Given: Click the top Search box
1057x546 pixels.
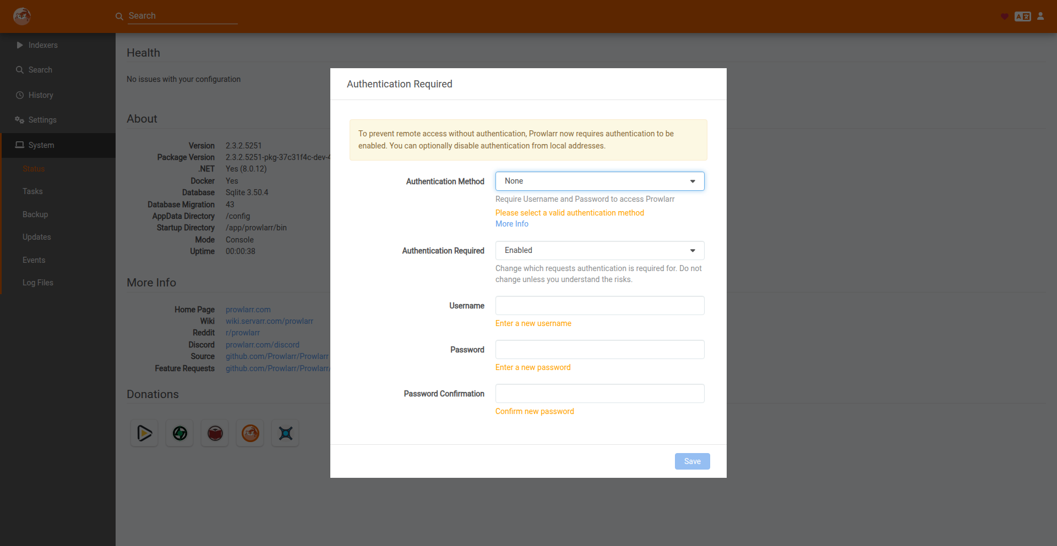Looking at the screenshot, I should pos(182,16).
